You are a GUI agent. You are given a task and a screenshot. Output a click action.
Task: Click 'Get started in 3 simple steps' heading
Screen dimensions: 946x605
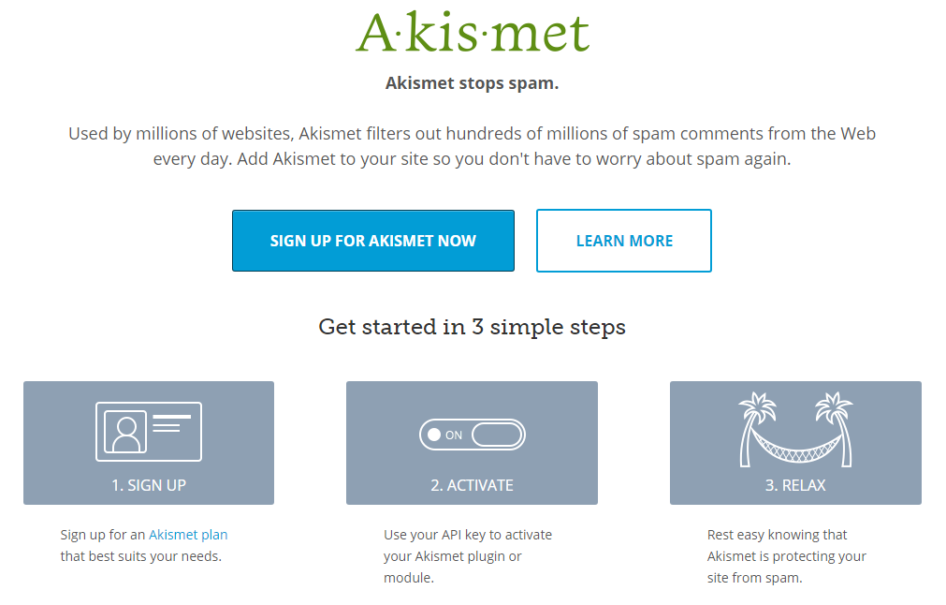(x=473, y=327)
